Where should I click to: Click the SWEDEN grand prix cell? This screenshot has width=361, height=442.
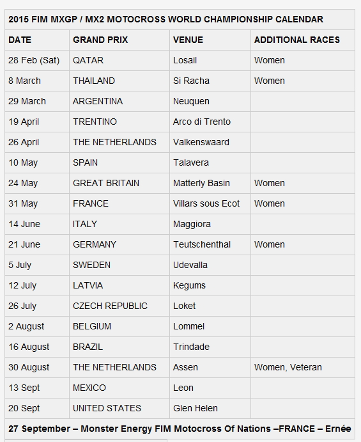[119, 265]
